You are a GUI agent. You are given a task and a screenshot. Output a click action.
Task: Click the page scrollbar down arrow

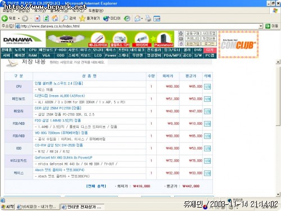[278, 195]
